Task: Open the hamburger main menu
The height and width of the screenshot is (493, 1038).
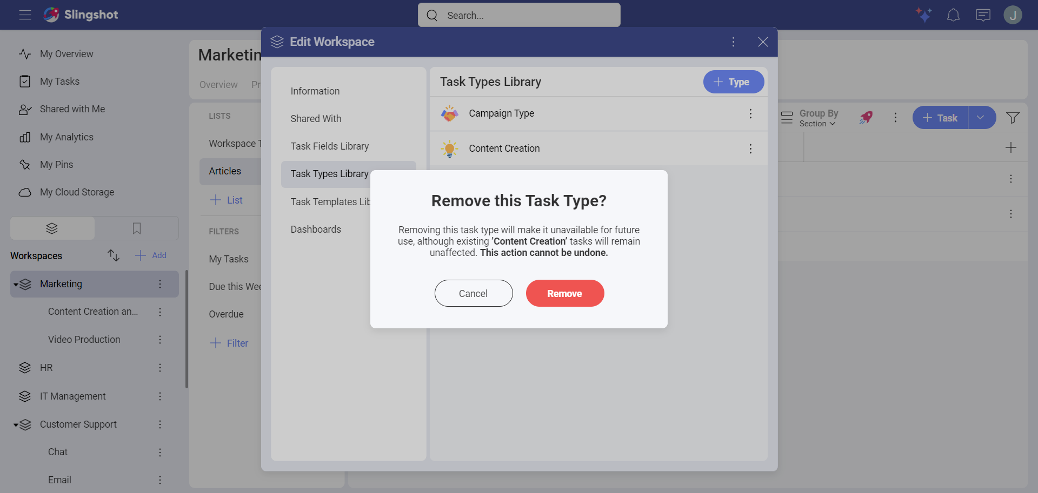Action: tap(25, 15)
